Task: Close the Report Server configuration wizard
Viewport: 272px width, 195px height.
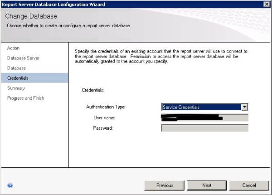Action: (266, 4)
